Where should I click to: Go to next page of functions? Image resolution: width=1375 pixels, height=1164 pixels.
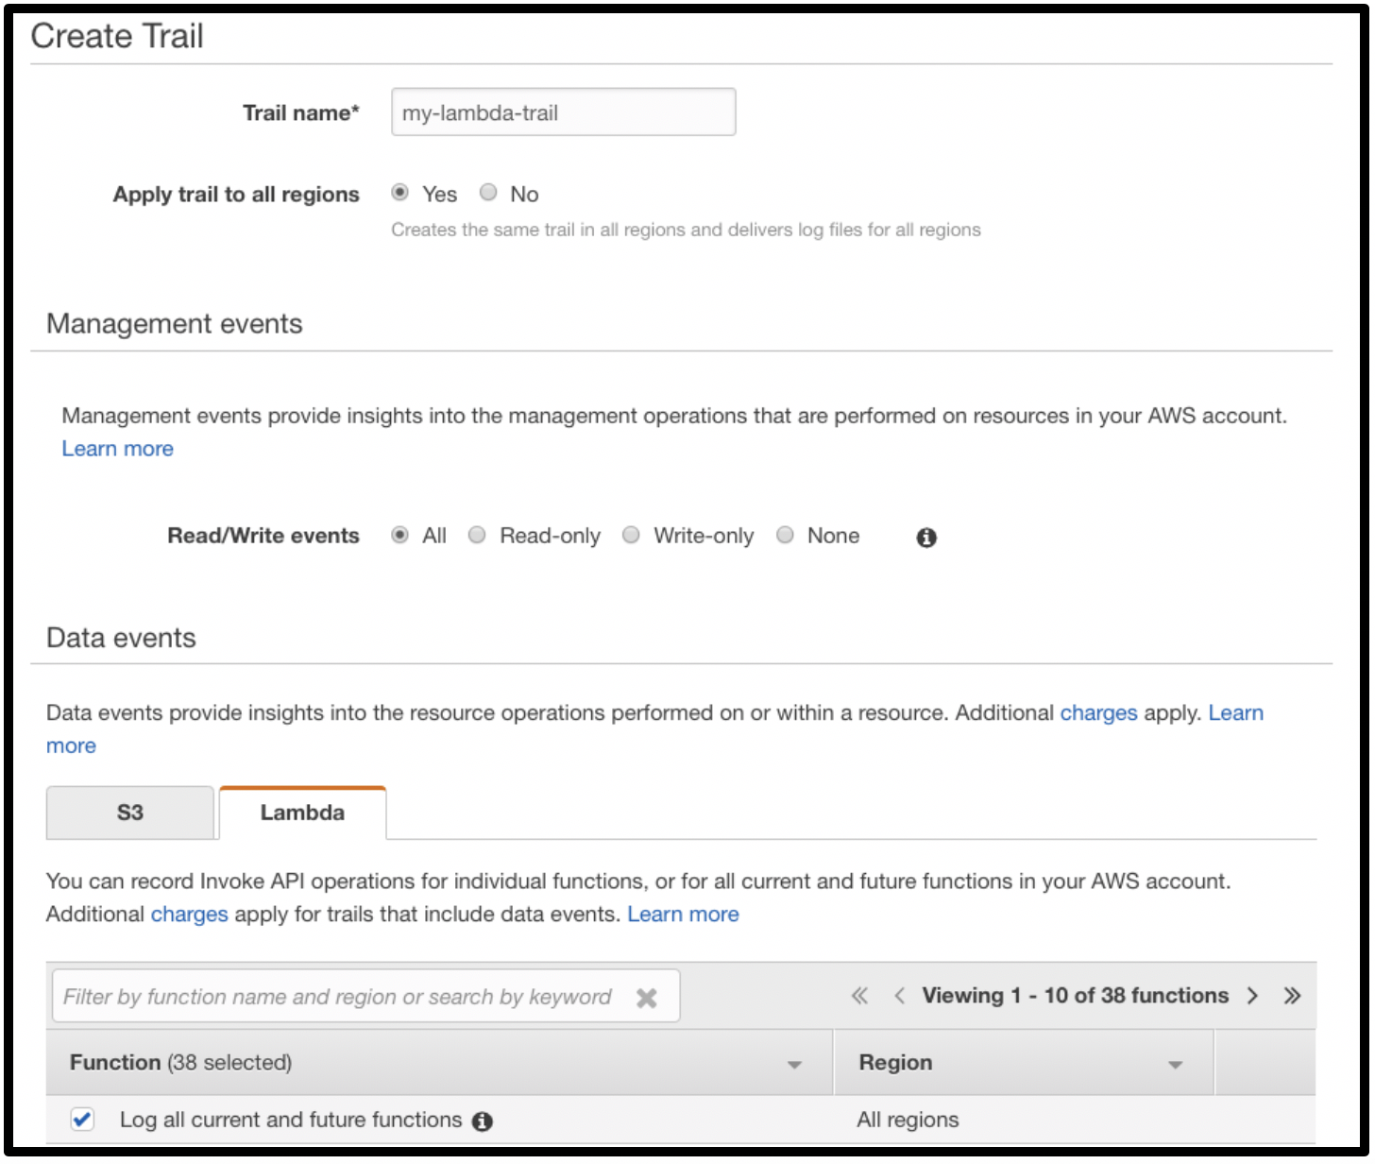click(x=1253, y=996)
